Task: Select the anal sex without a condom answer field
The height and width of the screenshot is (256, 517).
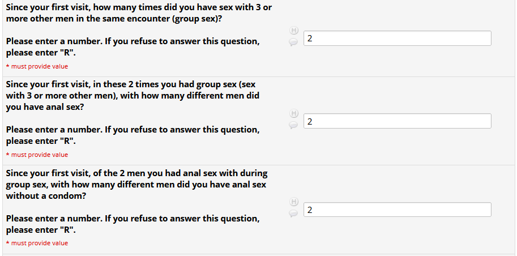Action: [x=397, y=210]
